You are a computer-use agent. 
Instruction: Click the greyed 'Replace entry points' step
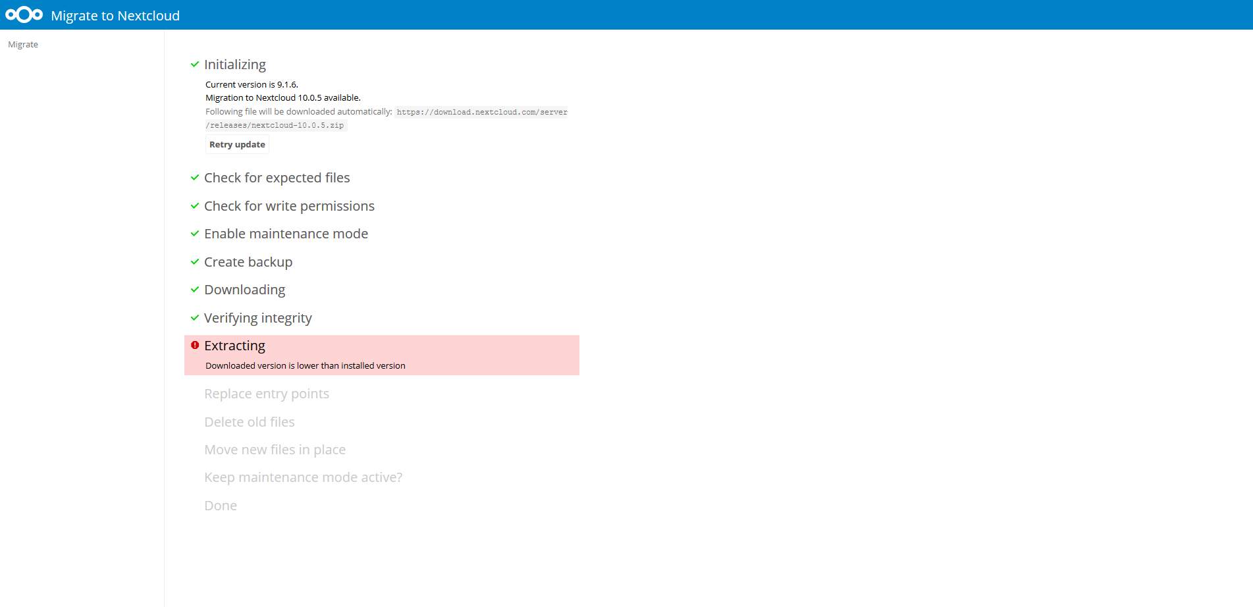click(267, 394)
